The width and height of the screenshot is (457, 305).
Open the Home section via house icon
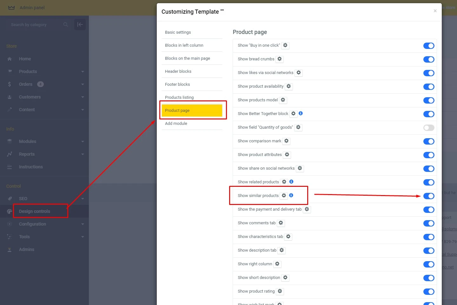tap(10, 59)
